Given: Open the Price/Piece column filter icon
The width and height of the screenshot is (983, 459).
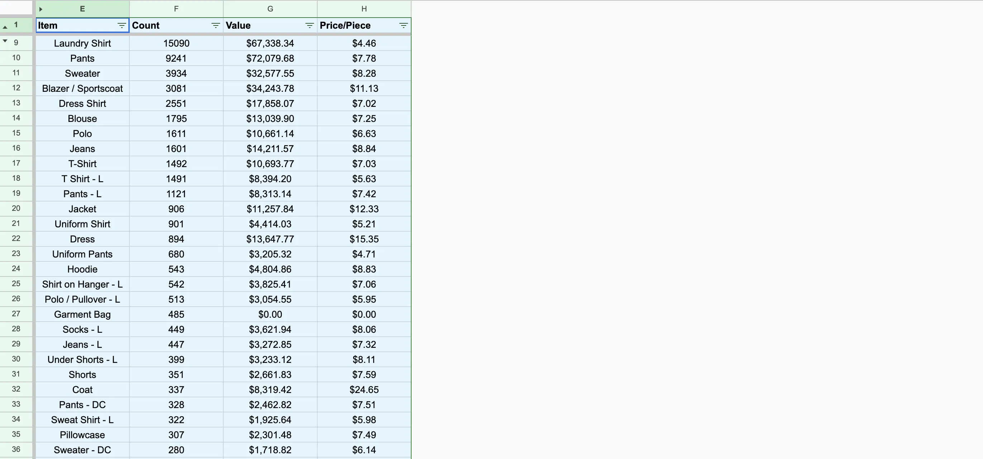Looking at the screenshot, I should 403,25.
